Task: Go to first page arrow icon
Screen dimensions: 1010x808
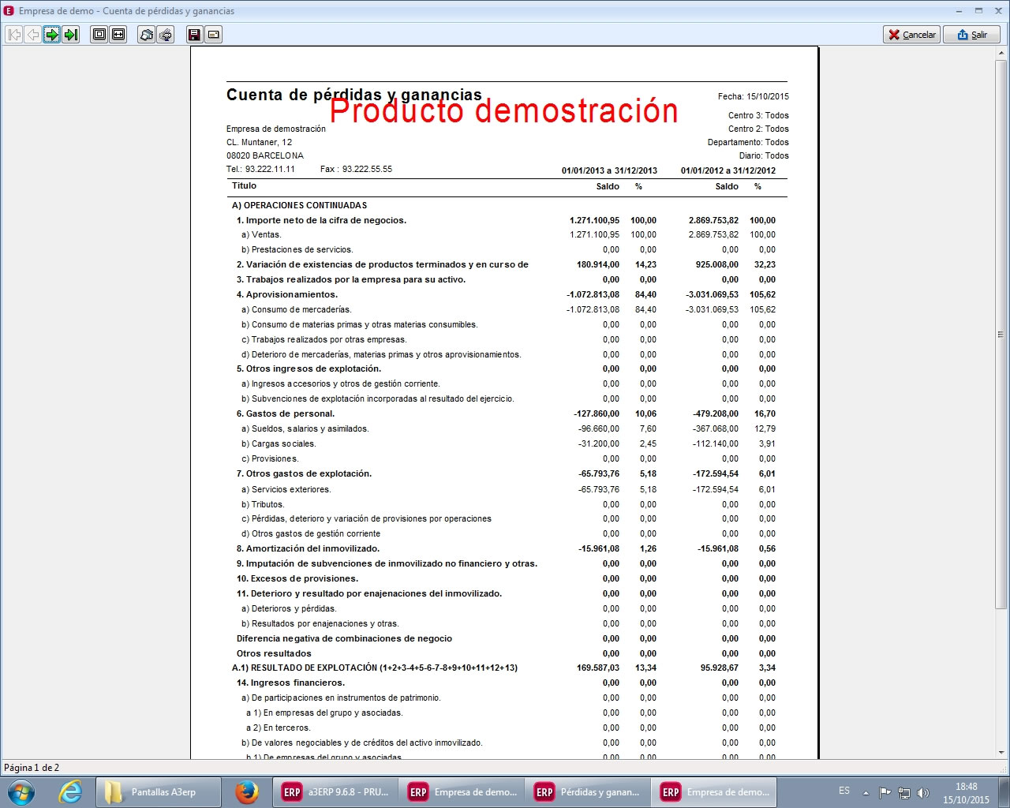Action: (x=13, y=35)
